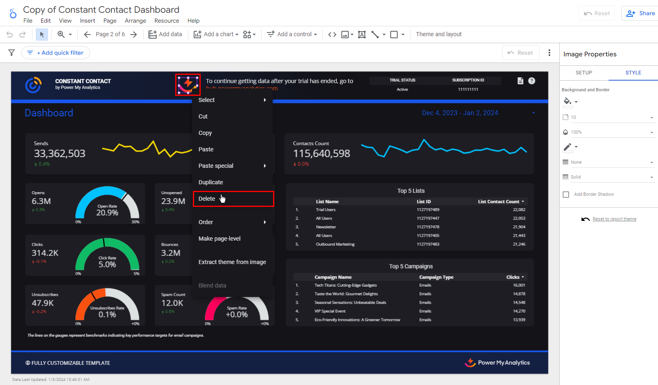Switch to the SETUP tab
The image size is (658, 385).
[x=584, y=73]
